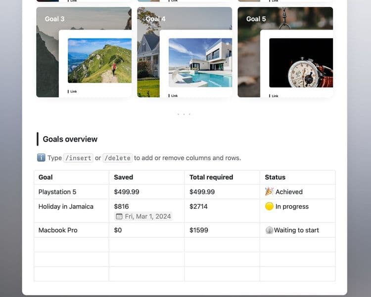Open the Goal 4 card title

coord(156,19)
